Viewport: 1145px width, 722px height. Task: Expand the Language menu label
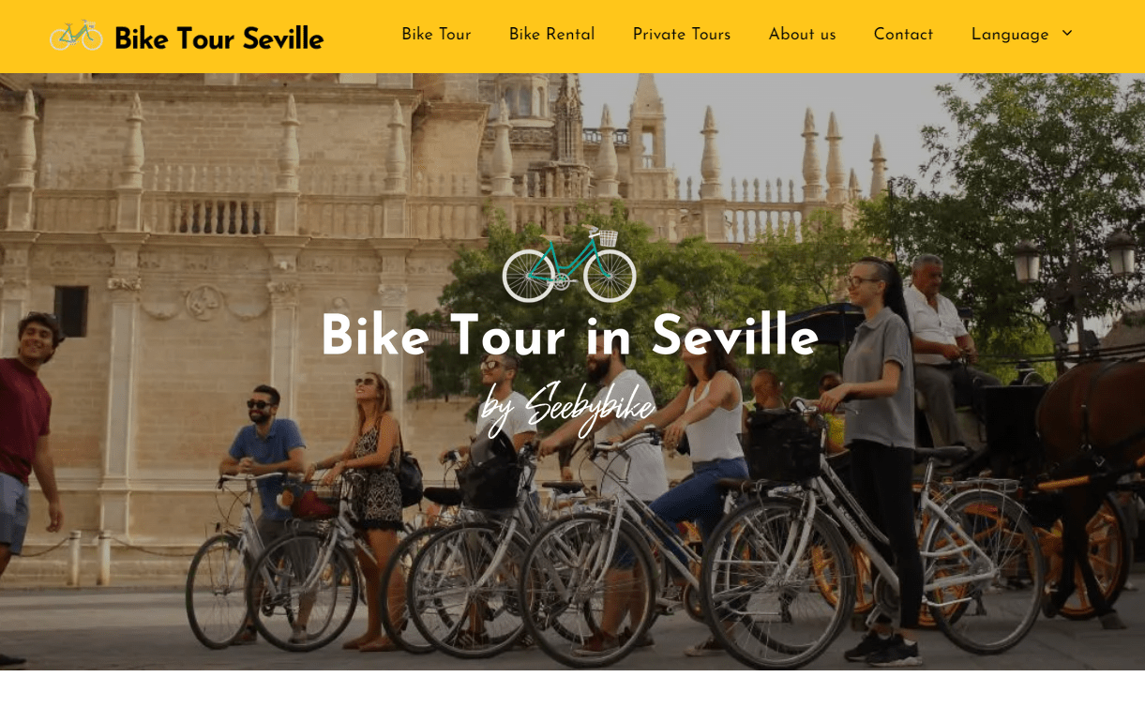[1010, 35]
